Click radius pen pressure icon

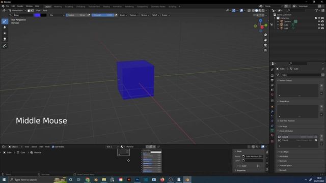[89, 15]
